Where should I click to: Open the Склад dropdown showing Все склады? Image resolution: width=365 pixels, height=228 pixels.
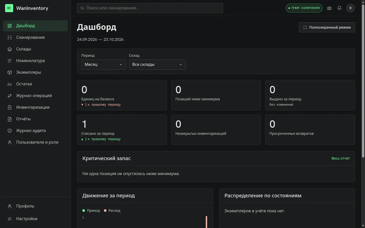point(157,64)
